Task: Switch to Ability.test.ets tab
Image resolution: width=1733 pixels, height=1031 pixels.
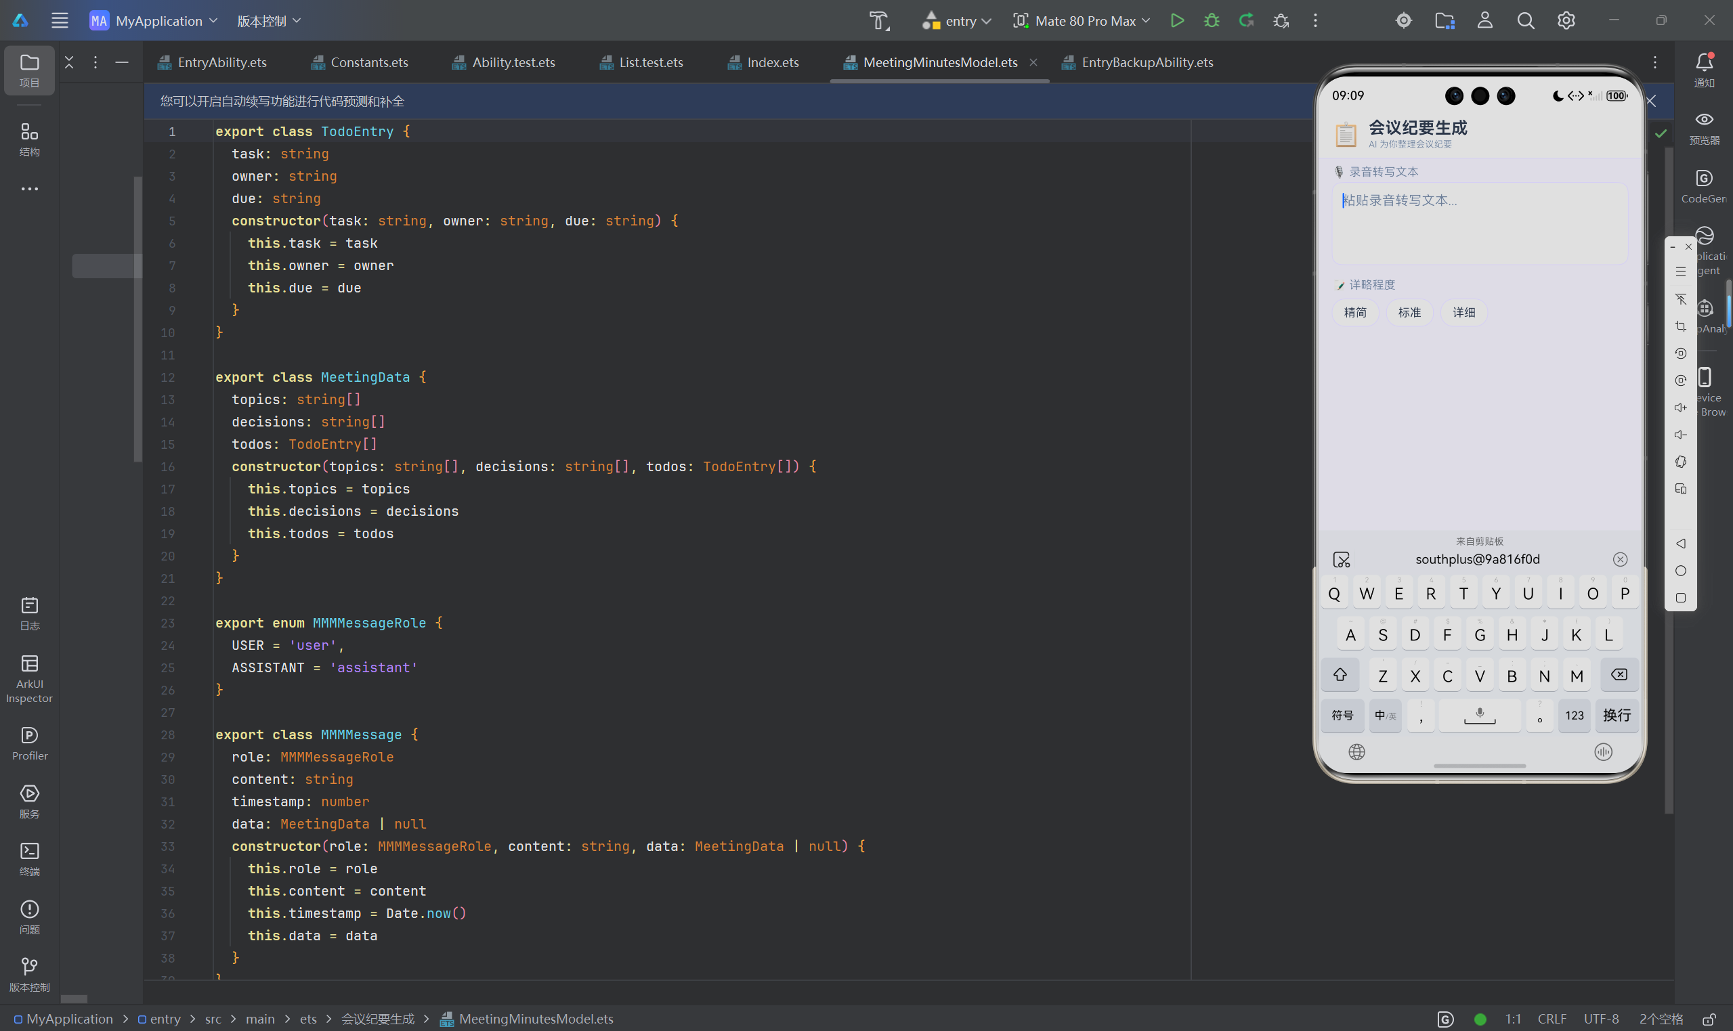Action: click(504, 62)
